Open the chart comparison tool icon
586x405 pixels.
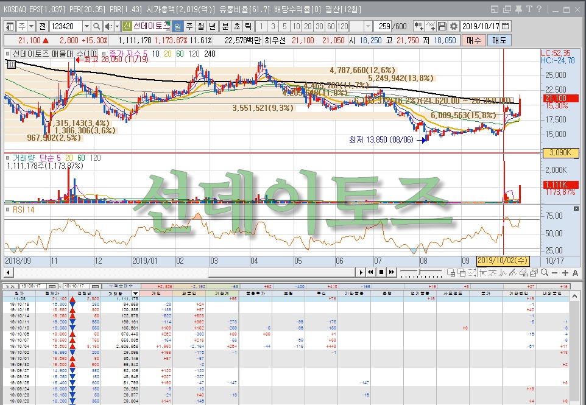418,26
